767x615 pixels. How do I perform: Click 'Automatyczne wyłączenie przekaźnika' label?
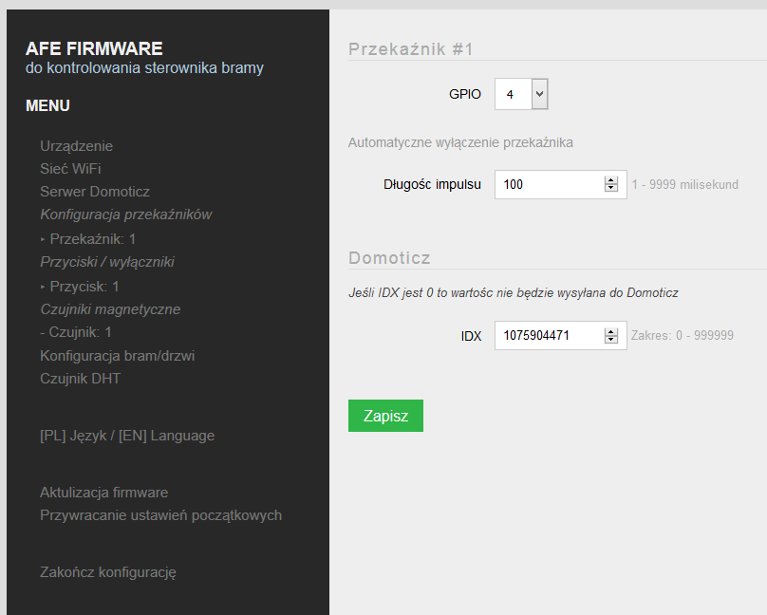coord(460,142)
